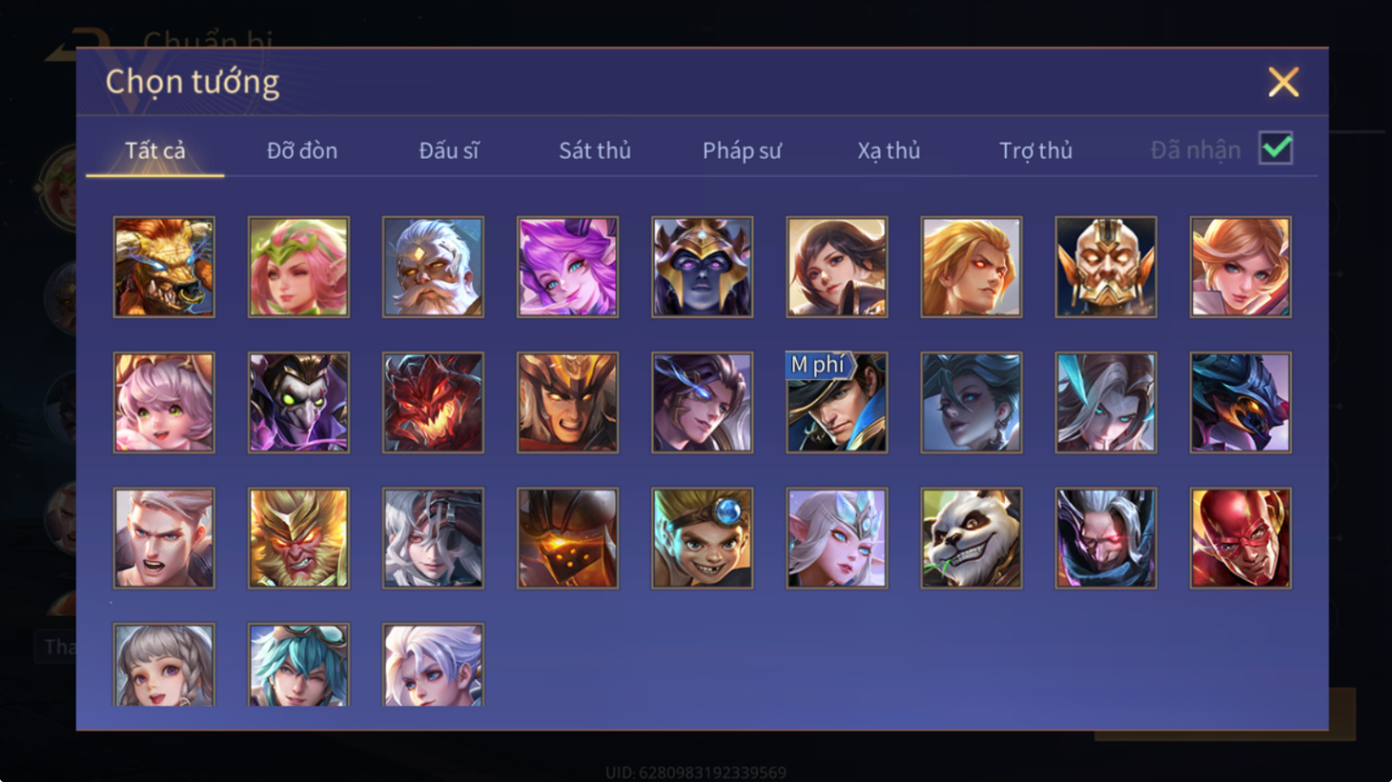Open the 'Đấu sĩ' tab

point(449,150)
